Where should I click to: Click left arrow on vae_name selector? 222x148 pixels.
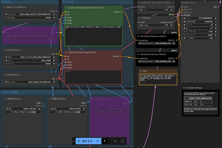(4, 82)
